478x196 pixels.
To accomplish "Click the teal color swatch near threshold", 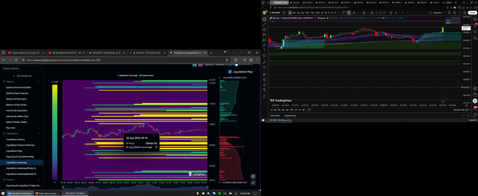I will point(195,65).
